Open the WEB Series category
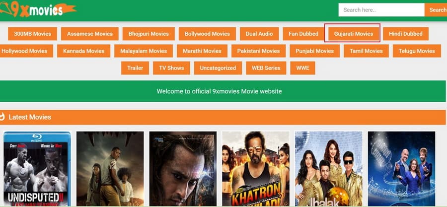Screen dimensions: 447x207 [x=266, y=68]
